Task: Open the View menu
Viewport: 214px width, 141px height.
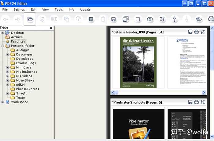Action: click(x=46, y=9)
